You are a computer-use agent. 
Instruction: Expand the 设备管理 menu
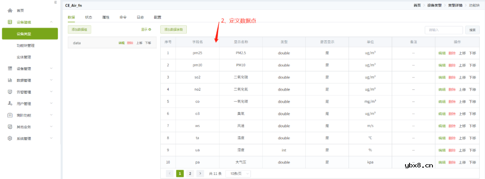[x=51, y=68]
